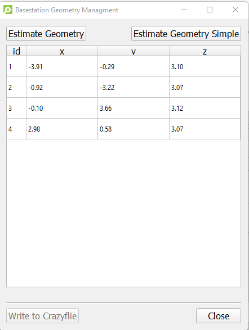This screenshot has height=330, width=249.
Task: Click the Write to Crazyflie button
Action: click(x=42, y=316)
